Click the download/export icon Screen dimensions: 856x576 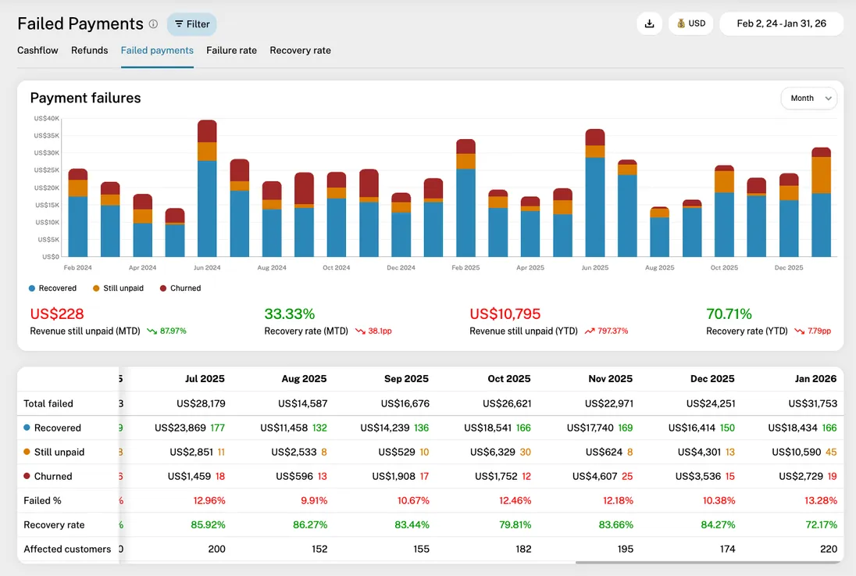click(649, 23)
